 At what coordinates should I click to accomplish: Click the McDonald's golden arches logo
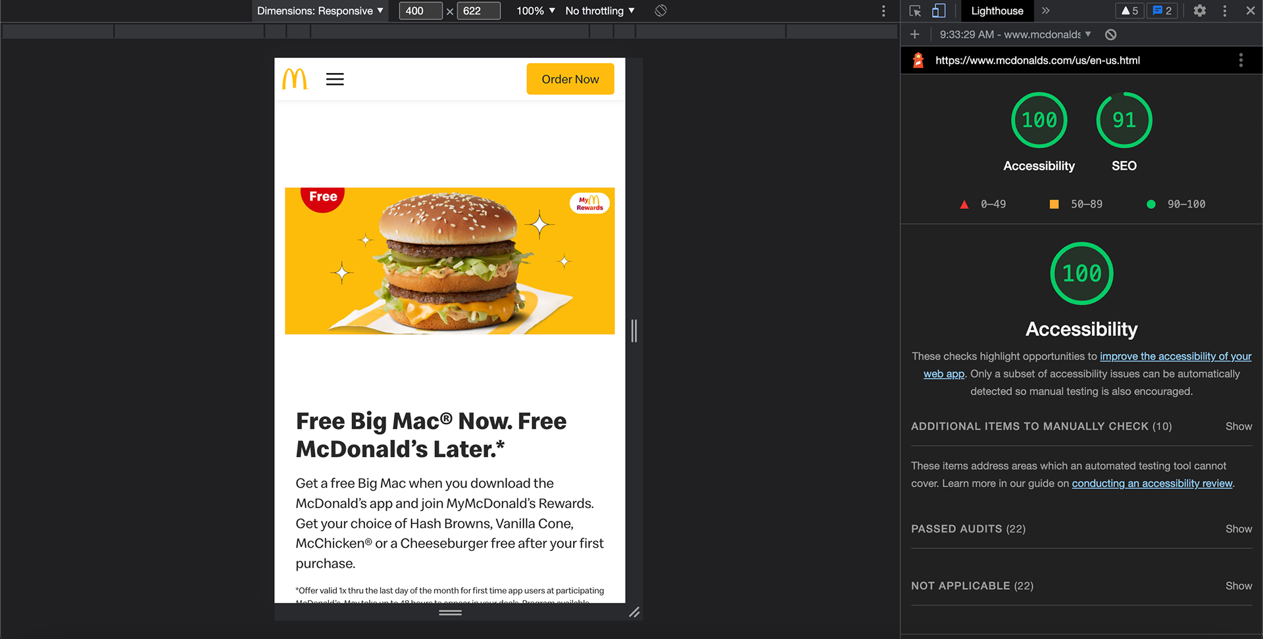pyautogui.click(x=295, y=79)
